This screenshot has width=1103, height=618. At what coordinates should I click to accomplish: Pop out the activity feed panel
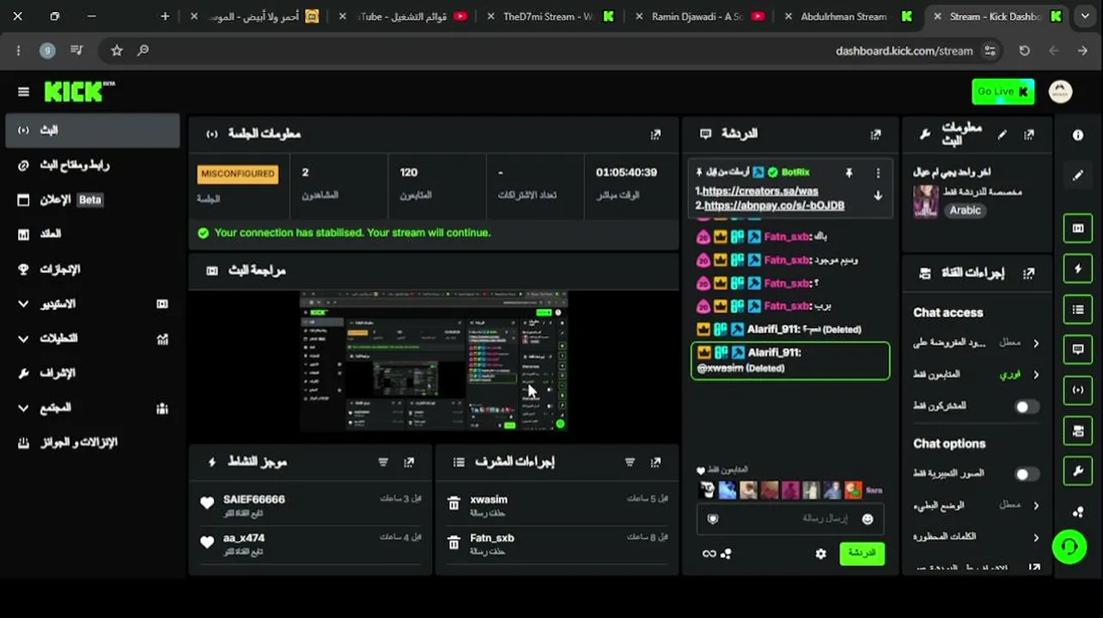(409, 462)
